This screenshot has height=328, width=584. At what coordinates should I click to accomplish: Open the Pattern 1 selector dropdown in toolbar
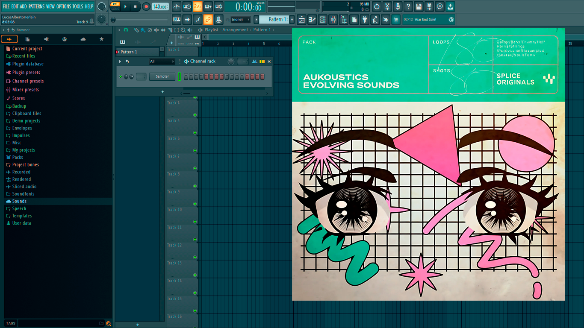[275, 19]
